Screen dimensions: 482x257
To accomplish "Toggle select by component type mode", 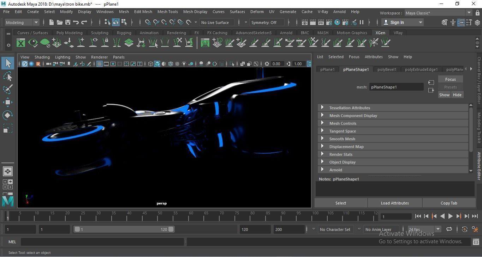I will coord(124,22).
